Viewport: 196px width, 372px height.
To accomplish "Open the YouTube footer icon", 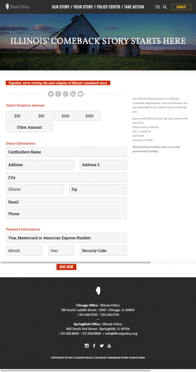I will click(x=109, y=346).
